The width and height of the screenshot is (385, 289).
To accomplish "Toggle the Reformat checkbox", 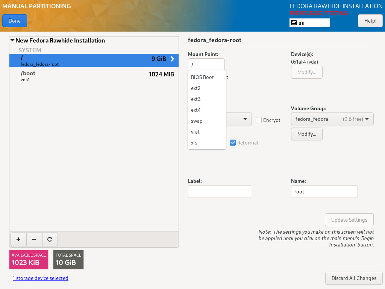I will pyautogui.click(x=233, y=143).
